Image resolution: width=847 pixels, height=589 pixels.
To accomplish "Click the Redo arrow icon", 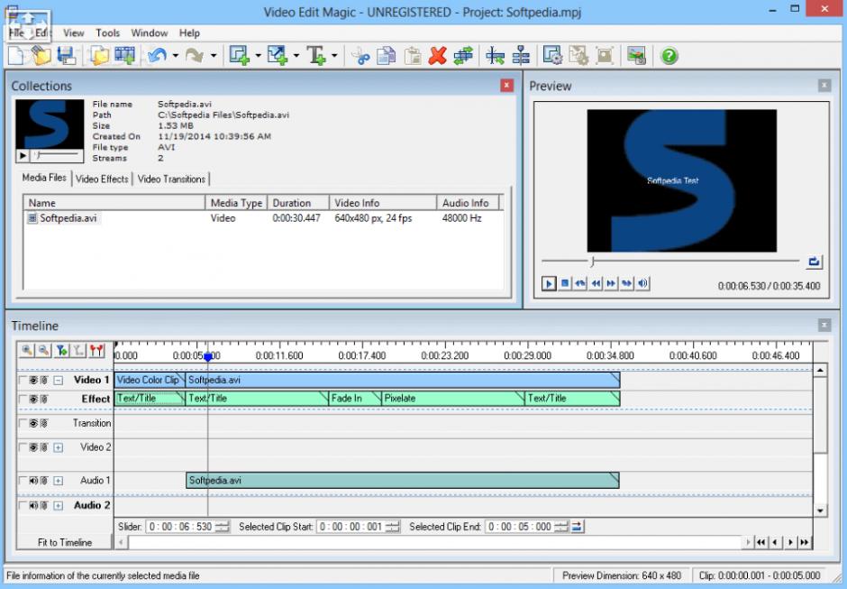I will click(x=195, y=56).
